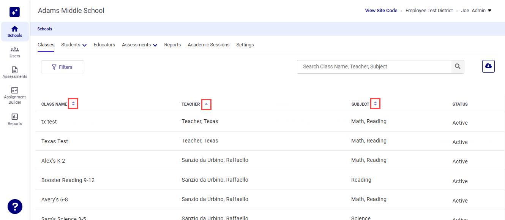Click Reading subject in Booster Reading row

click(x=361, y=180)
